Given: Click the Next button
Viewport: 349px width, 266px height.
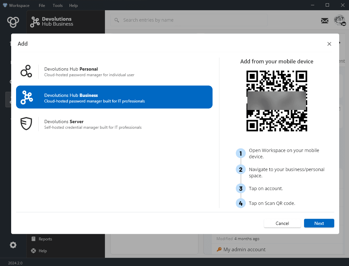Looking at the screenshot, I should pos(319,223).
